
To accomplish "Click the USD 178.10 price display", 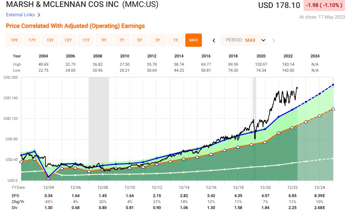I will coord(279,5).
